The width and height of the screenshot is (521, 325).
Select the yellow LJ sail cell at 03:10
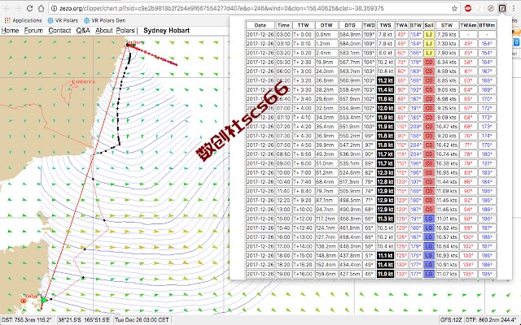coord(429,44)
